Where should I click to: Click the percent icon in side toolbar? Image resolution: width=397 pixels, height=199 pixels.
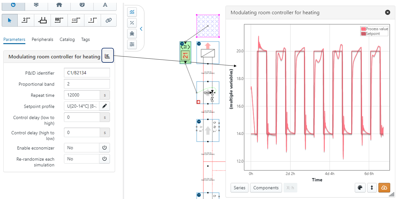point(132,23)
